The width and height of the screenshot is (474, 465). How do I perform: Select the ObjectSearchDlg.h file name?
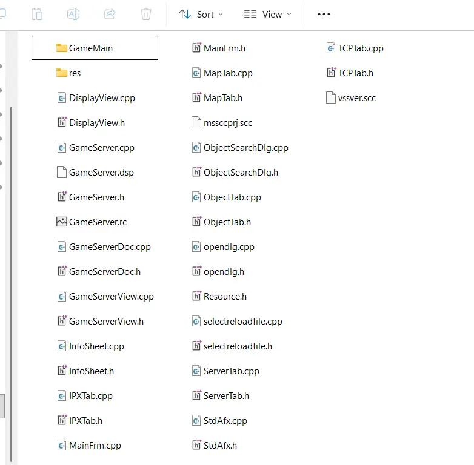(241, 172)
